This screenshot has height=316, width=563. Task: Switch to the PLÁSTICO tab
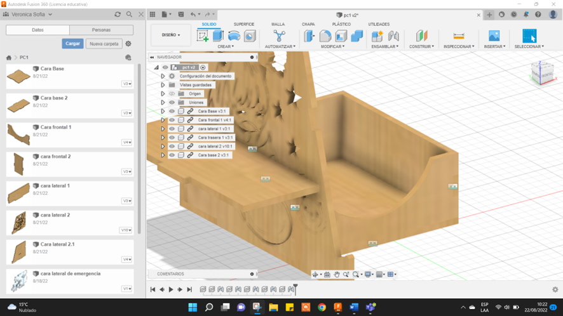(x=341, y=24)
